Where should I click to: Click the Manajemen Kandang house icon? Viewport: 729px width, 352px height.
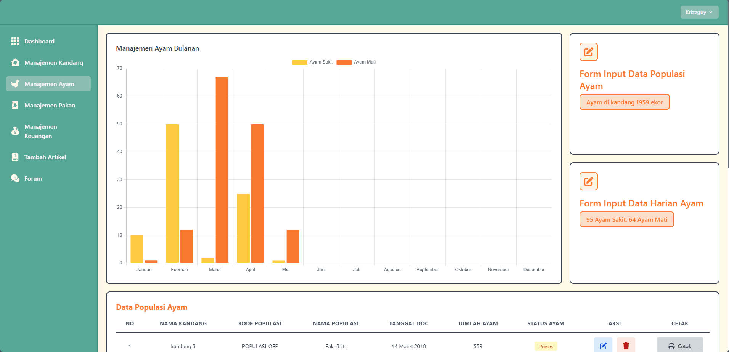(15, 62)
